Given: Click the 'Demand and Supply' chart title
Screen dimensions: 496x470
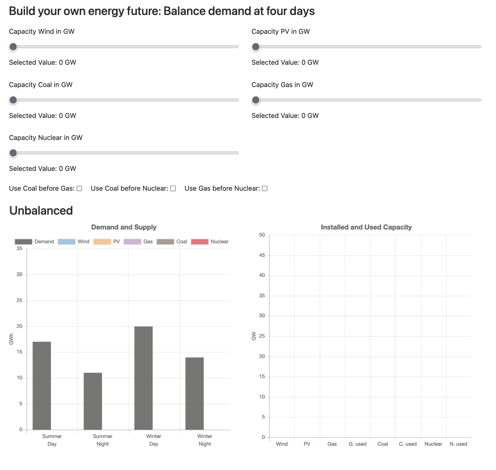Looking at the screenshot, I should (x=124, y=227).
